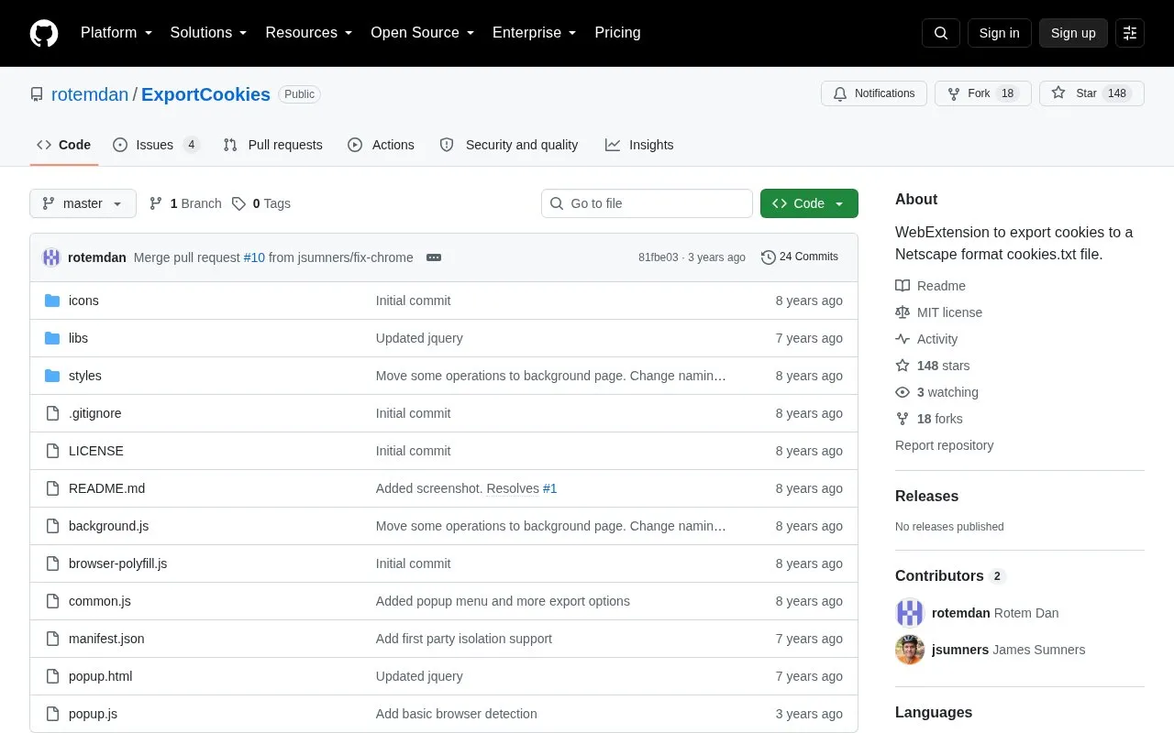
Task: Click the styles folder icon
Action: [x=52, y=376]
